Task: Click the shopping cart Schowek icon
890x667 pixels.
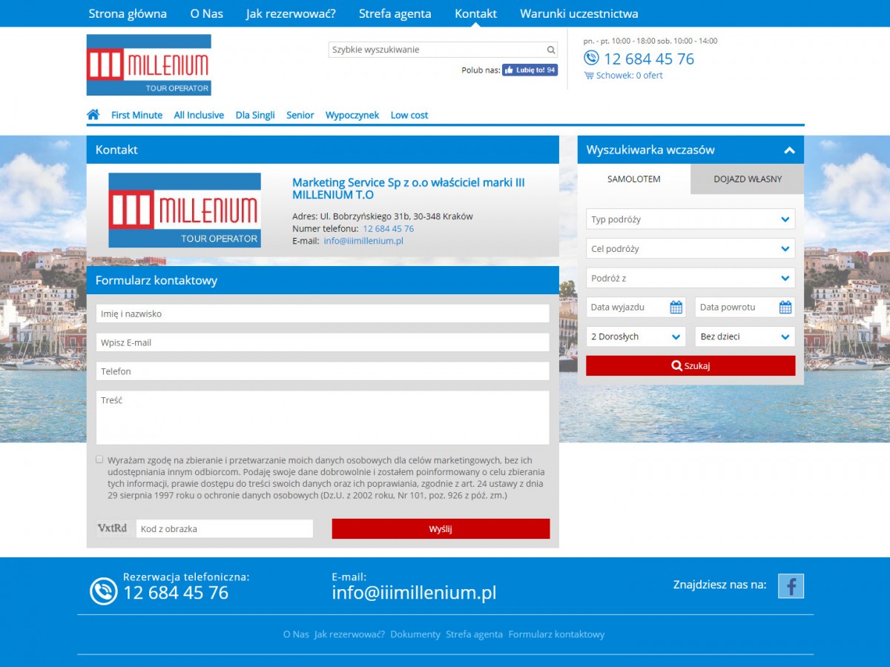Action: [x=589, y=76]
